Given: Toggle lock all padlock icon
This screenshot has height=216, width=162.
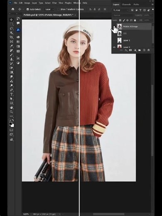Looking at the screenshot, I should click(135, 20).
